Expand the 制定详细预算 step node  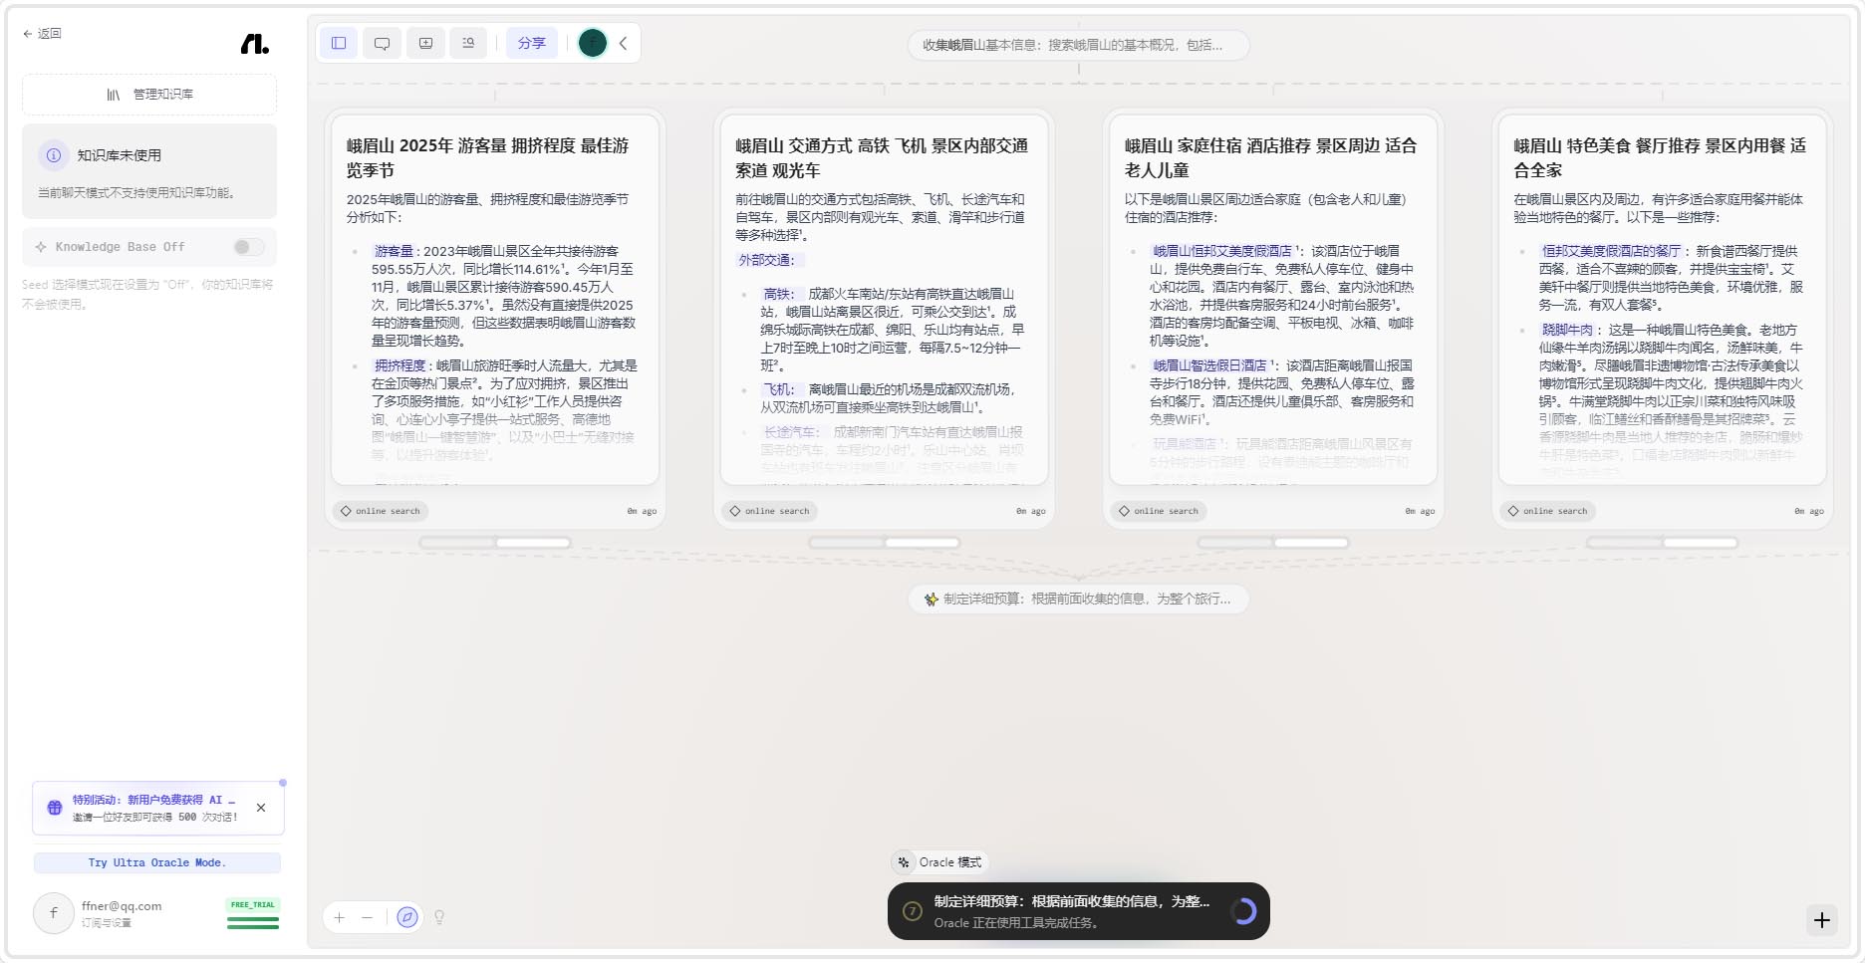point(1078,600)
